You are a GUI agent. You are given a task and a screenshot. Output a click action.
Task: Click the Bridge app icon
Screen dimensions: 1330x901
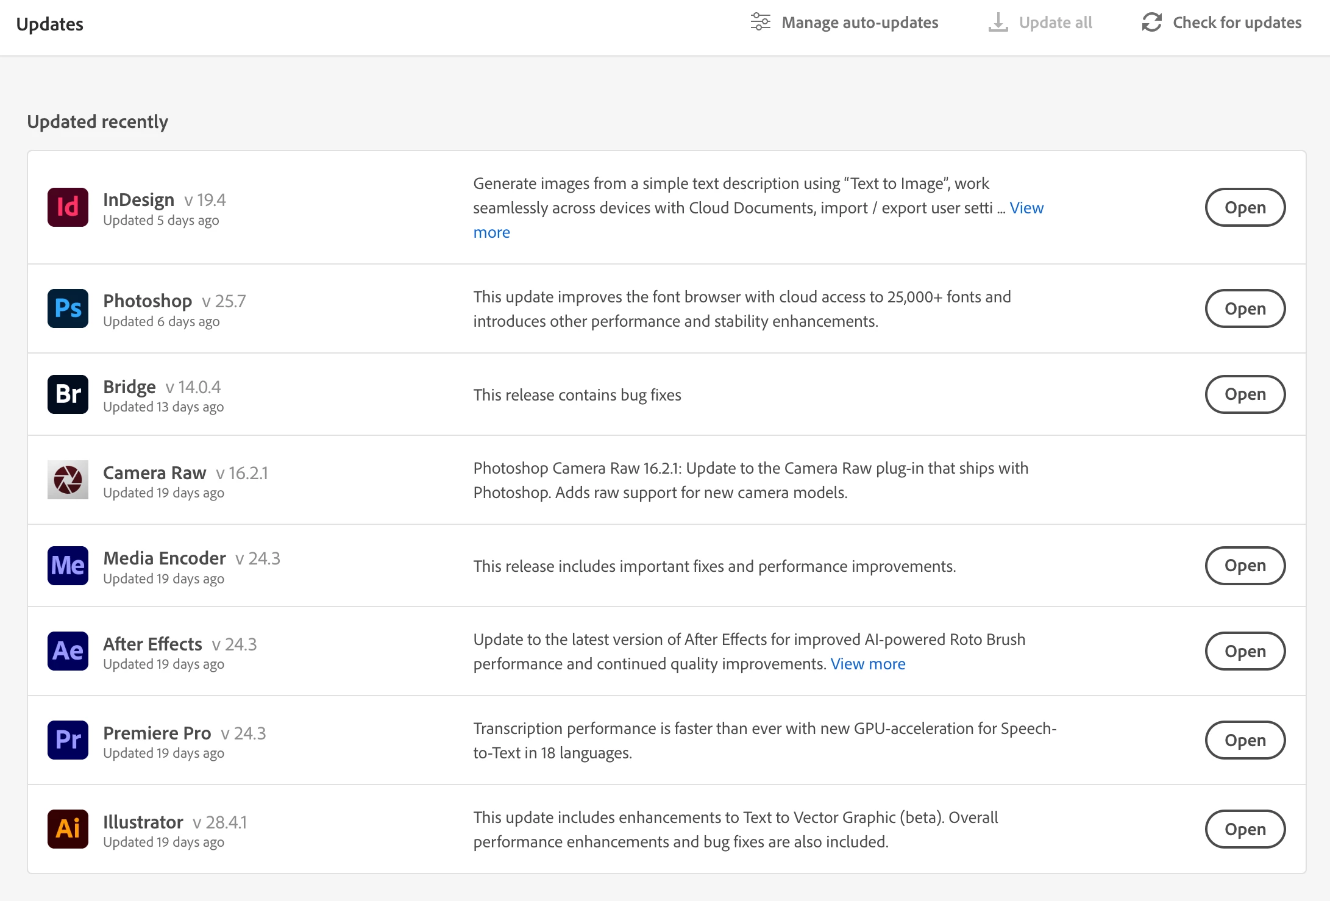[x=68, y=394]
